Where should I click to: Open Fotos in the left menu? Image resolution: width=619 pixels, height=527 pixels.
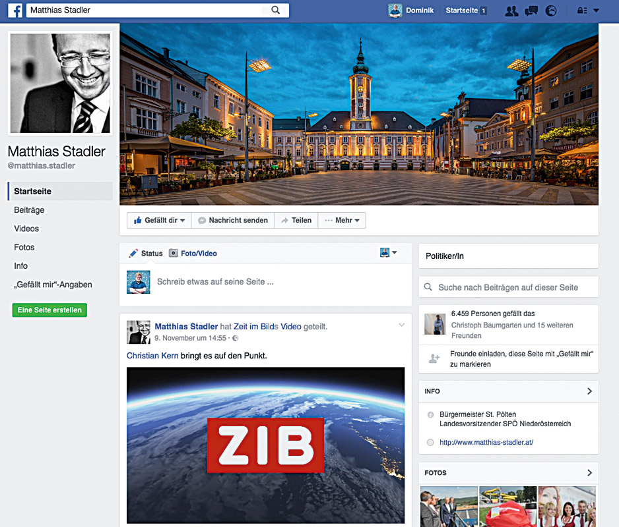pyautogui.click(x=24, y=247)
